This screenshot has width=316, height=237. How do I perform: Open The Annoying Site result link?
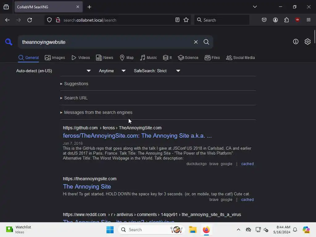point(87,187)
